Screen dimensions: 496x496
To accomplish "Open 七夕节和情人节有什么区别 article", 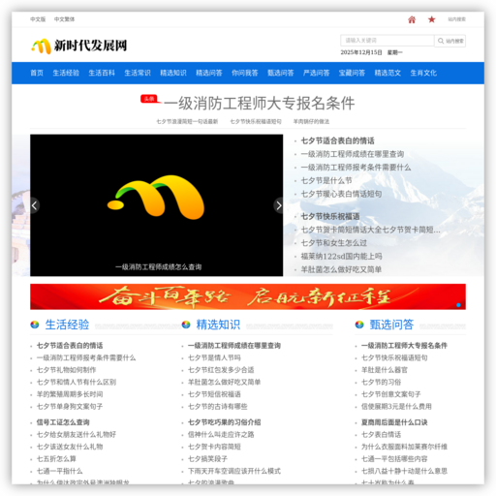I will [77, 382].
